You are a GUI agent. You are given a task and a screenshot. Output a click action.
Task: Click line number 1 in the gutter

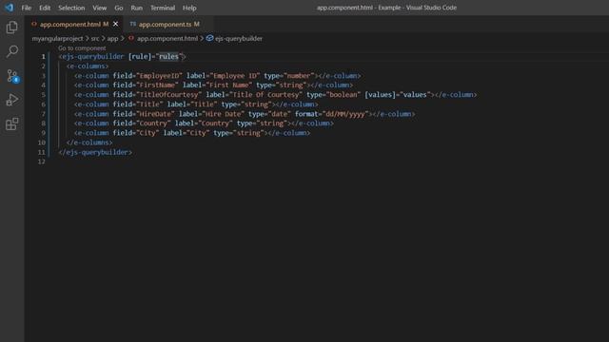[44, 57]
